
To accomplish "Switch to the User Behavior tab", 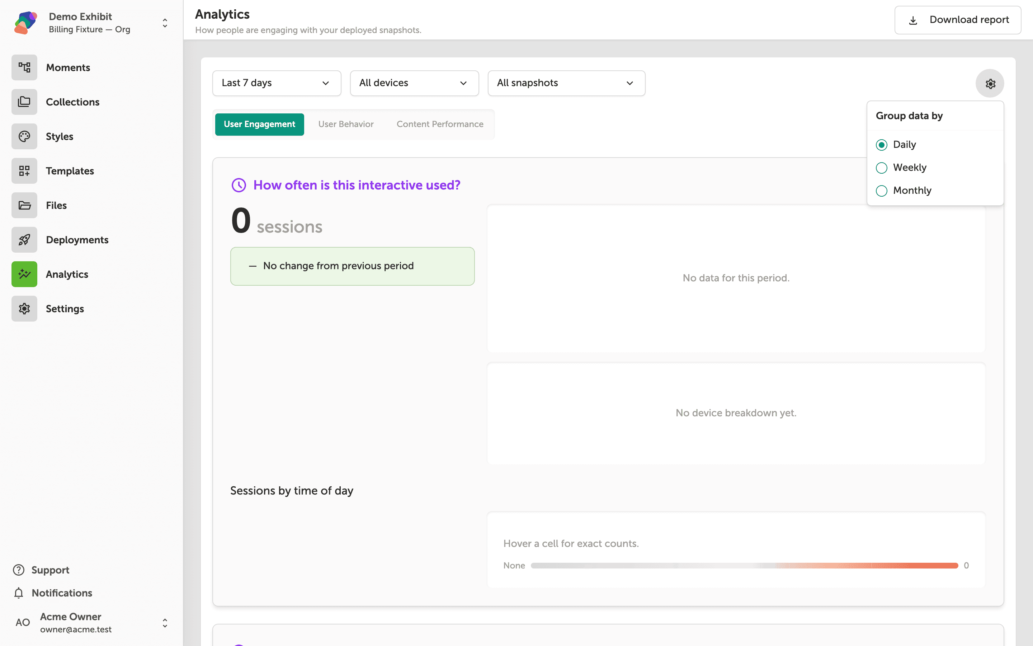I will click(x=346, y=124).
